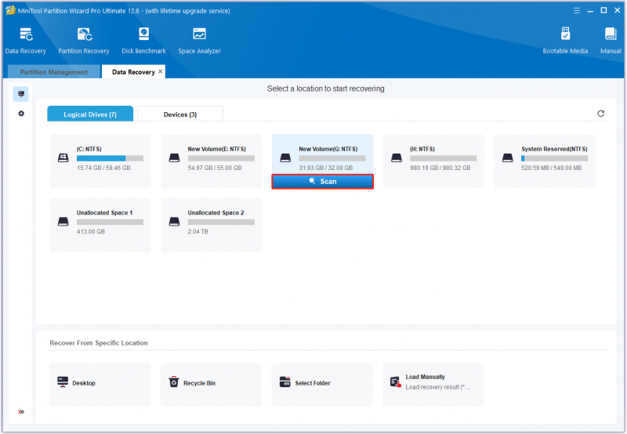Open the Bootable Media builder
Image resolution: width=627 pixels, height=434 pixels.
[x=565, y=41]
